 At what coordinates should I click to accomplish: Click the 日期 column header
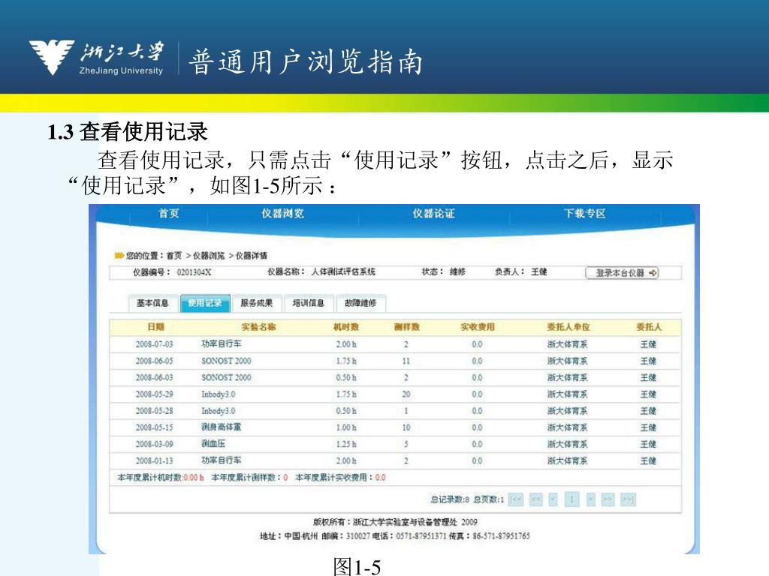156,327
